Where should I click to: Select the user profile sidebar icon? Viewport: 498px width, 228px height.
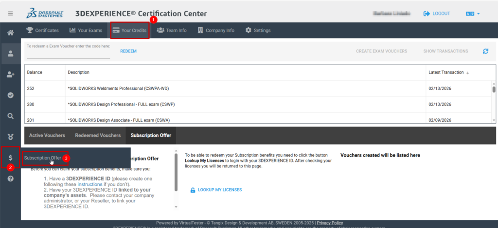(11, 53)
